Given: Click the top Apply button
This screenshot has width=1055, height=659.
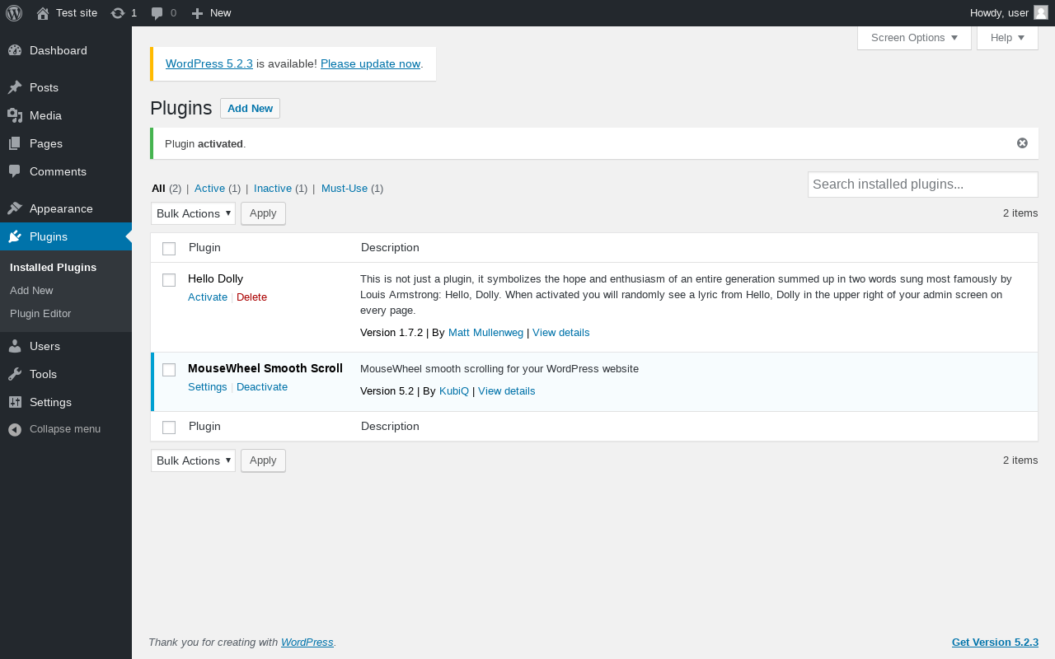Looking at the screenshot, I should [263, 213].
